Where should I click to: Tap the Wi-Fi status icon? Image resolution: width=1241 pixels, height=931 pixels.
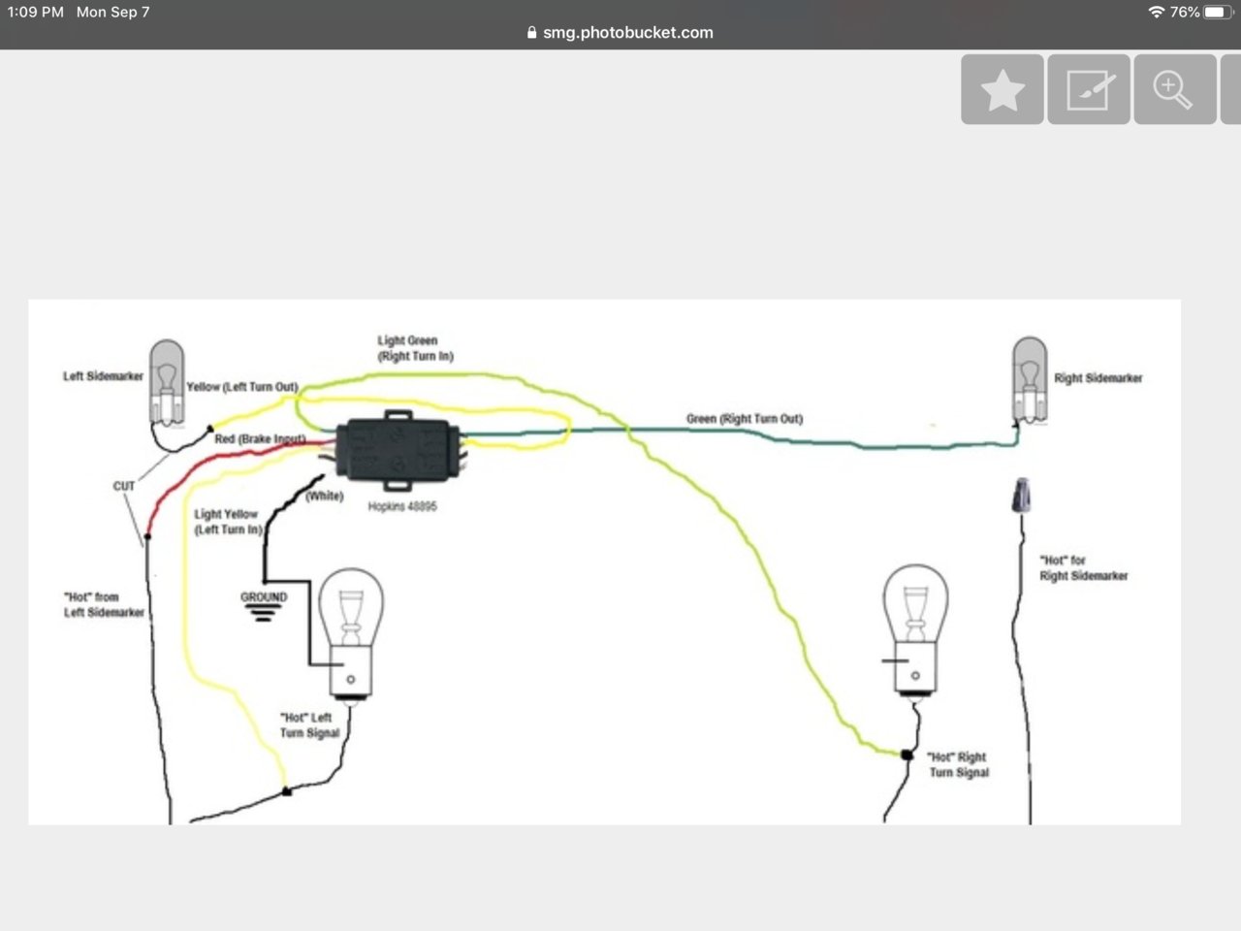coord(1156,12)
